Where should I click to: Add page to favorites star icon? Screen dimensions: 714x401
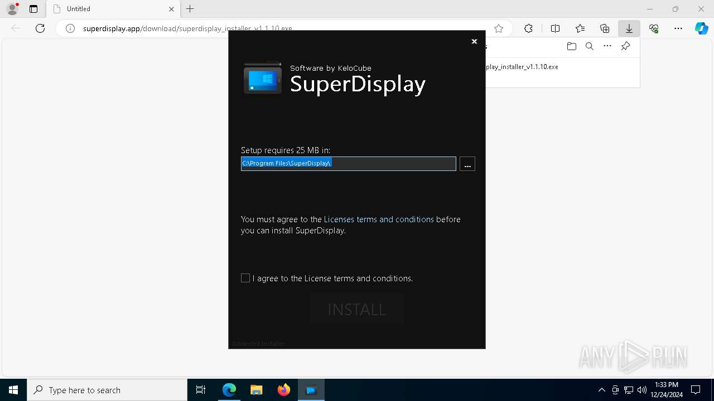(x=499, y=28)
